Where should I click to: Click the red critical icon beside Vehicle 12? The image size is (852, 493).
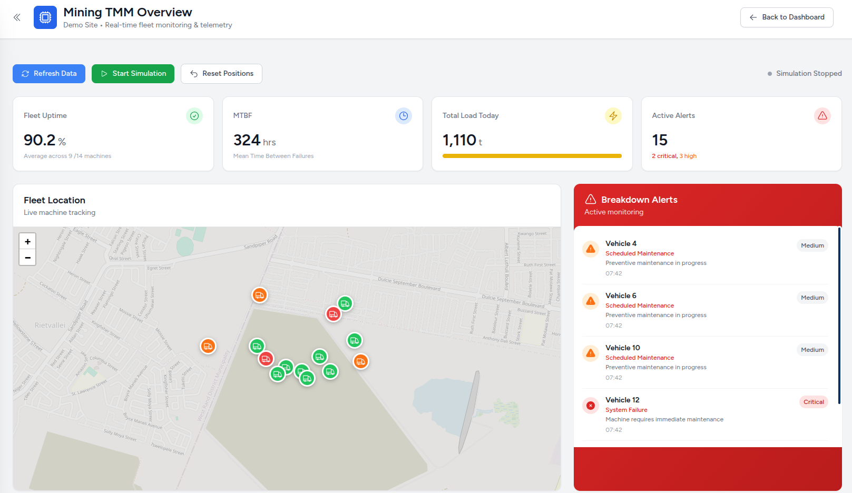click(590, 405)
